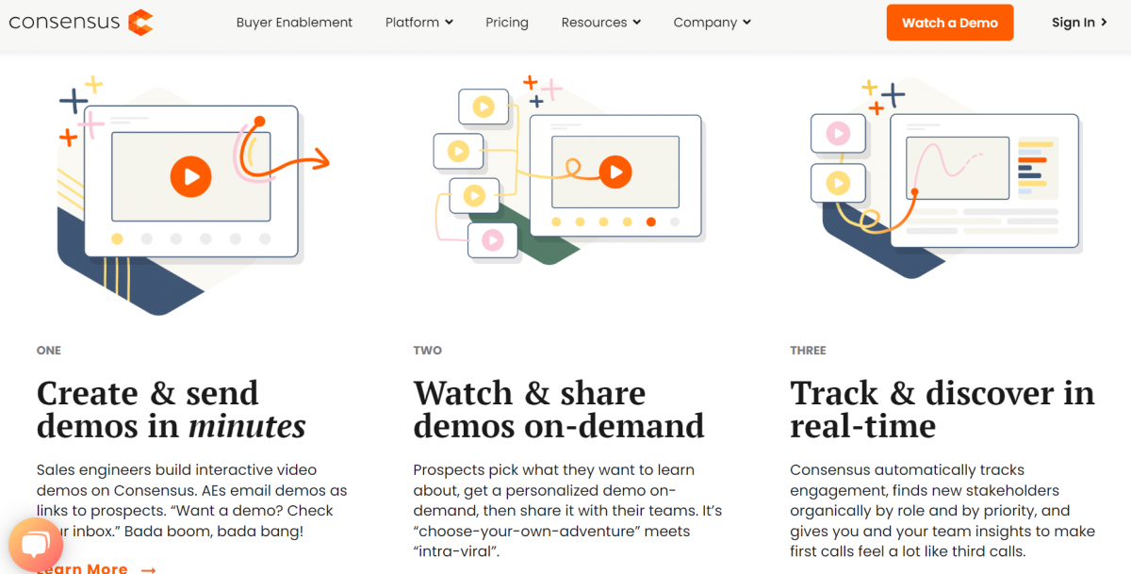Click the Consensus logo

coord(81,22)
